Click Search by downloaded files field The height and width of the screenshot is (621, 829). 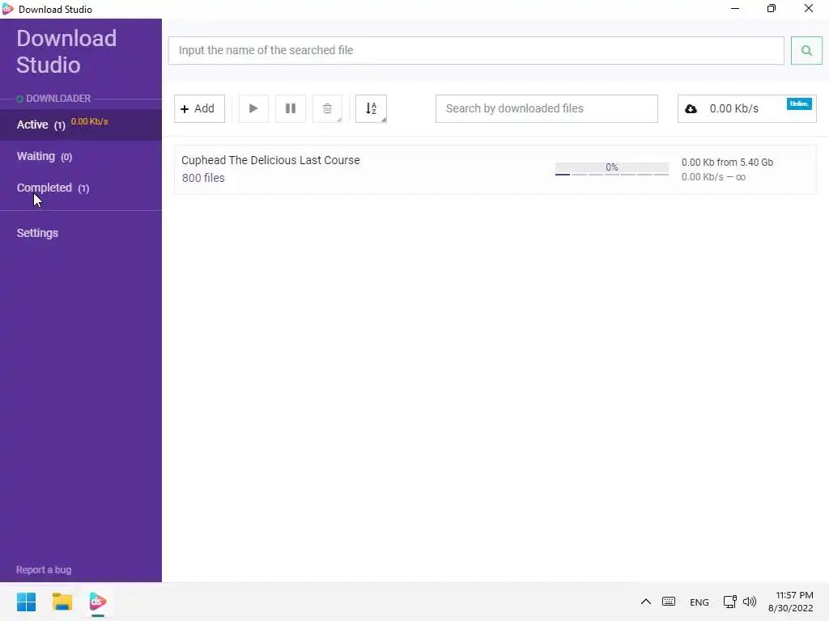click(546, 109)
